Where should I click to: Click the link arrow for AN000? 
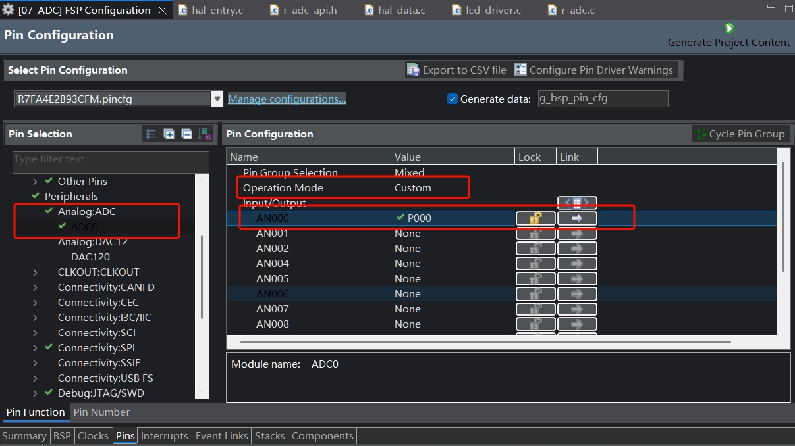click(577, 218)
